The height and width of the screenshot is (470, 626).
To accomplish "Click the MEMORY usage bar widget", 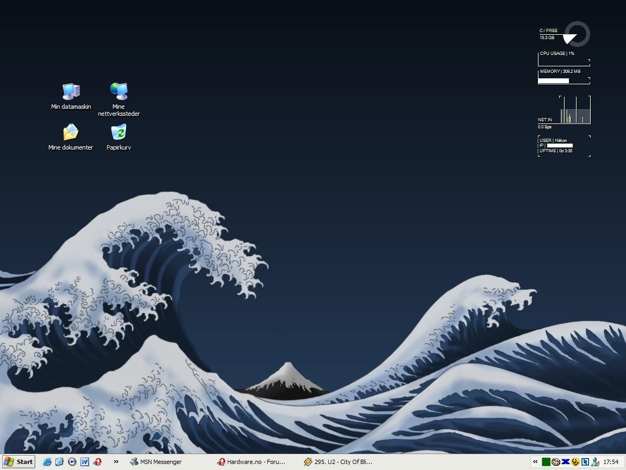I will pyautogui.click(x=564, y=77).
